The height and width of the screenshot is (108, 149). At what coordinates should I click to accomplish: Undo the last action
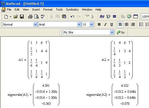[72, 17]
